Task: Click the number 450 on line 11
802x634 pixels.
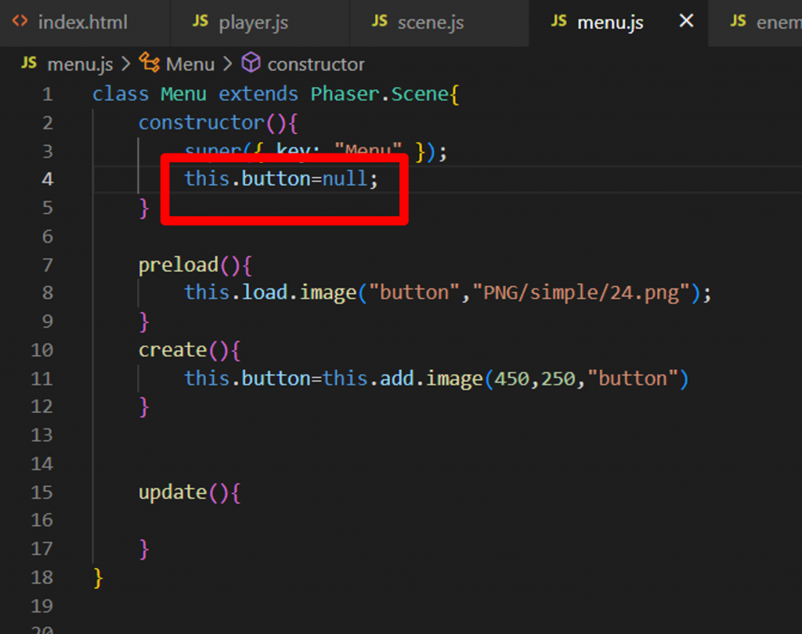Action: pos(512,379)
